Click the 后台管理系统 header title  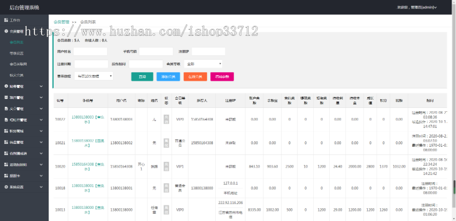click(24, 7)
